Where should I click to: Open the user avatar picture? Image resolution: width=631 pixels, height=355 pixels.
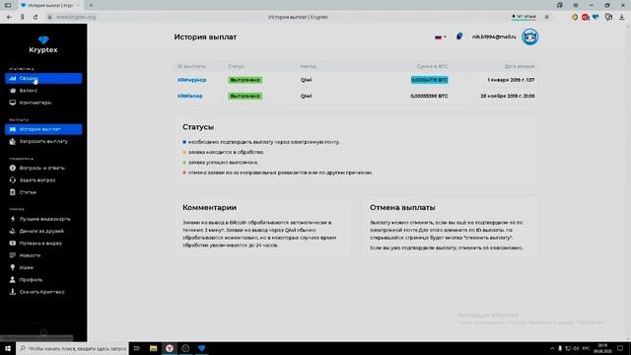pos(529,37)
